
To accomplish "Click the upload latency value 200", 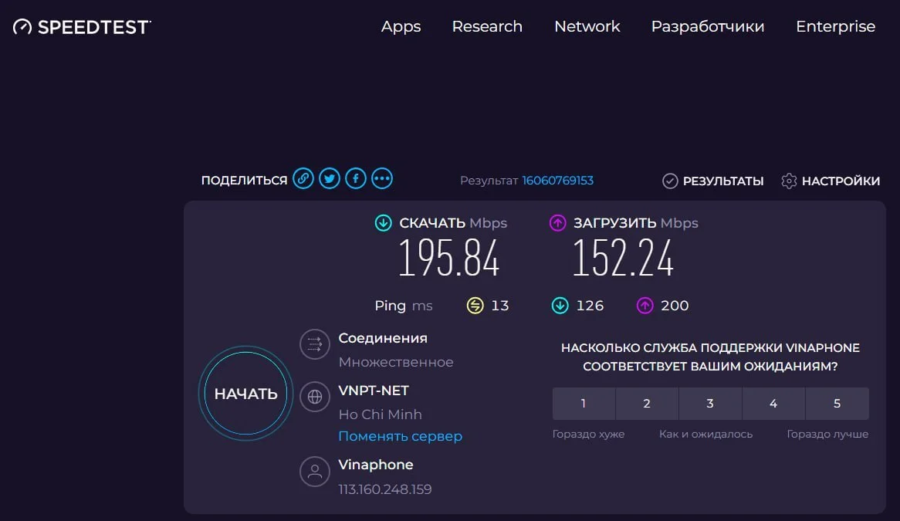I will [675, 305].
